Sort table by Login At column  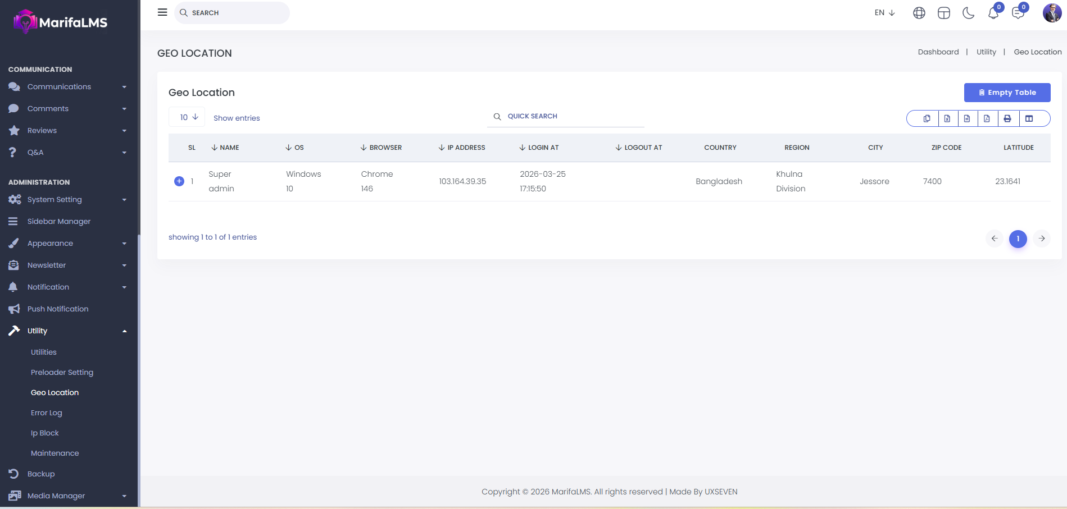pyautogui.click(x=539, y=148)
